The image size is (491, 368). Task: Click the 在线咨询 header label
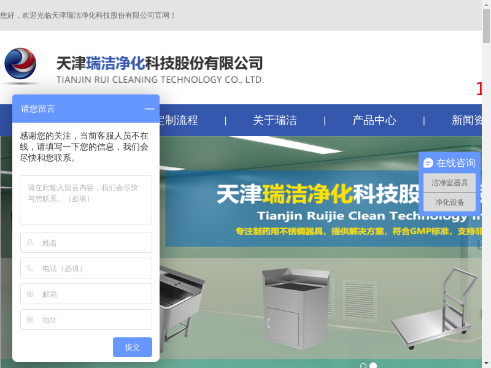click(x=456, y=163)
